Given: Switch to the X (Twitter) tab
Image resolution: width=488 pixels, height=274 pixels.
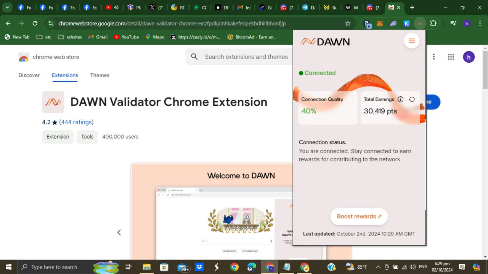Looking at the screenshot, I should [x=156, y=8].
